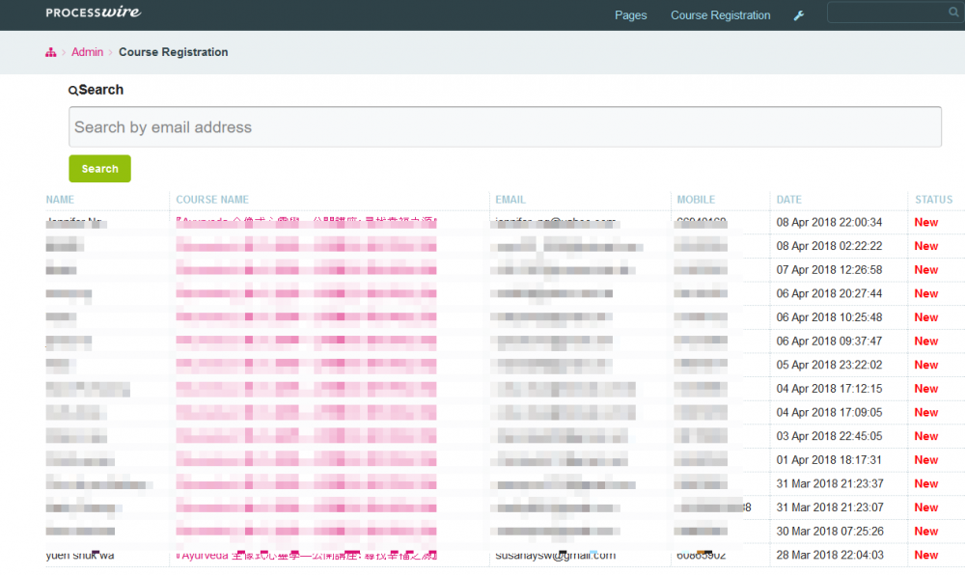Sort by Status column header
This screenshot has width=965, height=575.
point(933,200)
